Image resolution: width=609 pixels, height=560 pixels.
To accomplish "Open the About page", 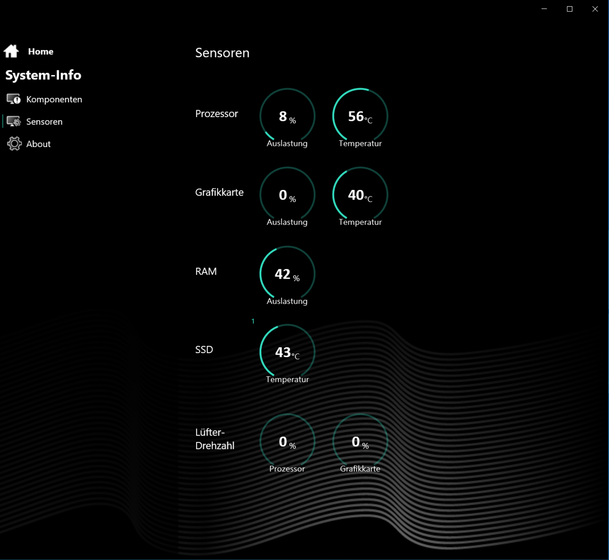I will click(38, 144).
